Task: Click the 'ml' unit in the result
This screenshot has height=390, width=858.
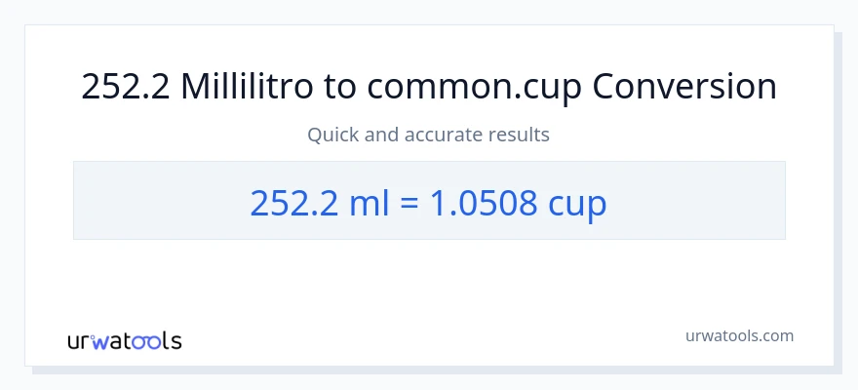Action: 368,202
